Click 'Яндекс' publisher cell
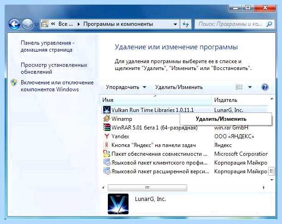282x224 pixels. point(223,145)
